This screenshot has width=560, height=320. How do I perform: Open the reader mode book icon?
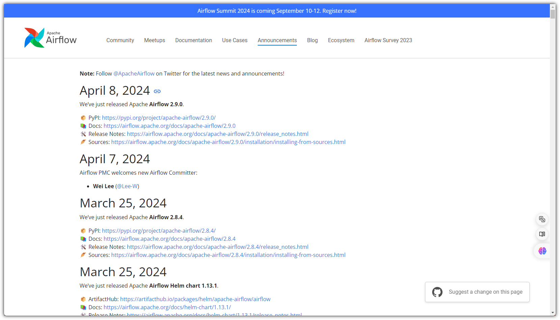542,234
